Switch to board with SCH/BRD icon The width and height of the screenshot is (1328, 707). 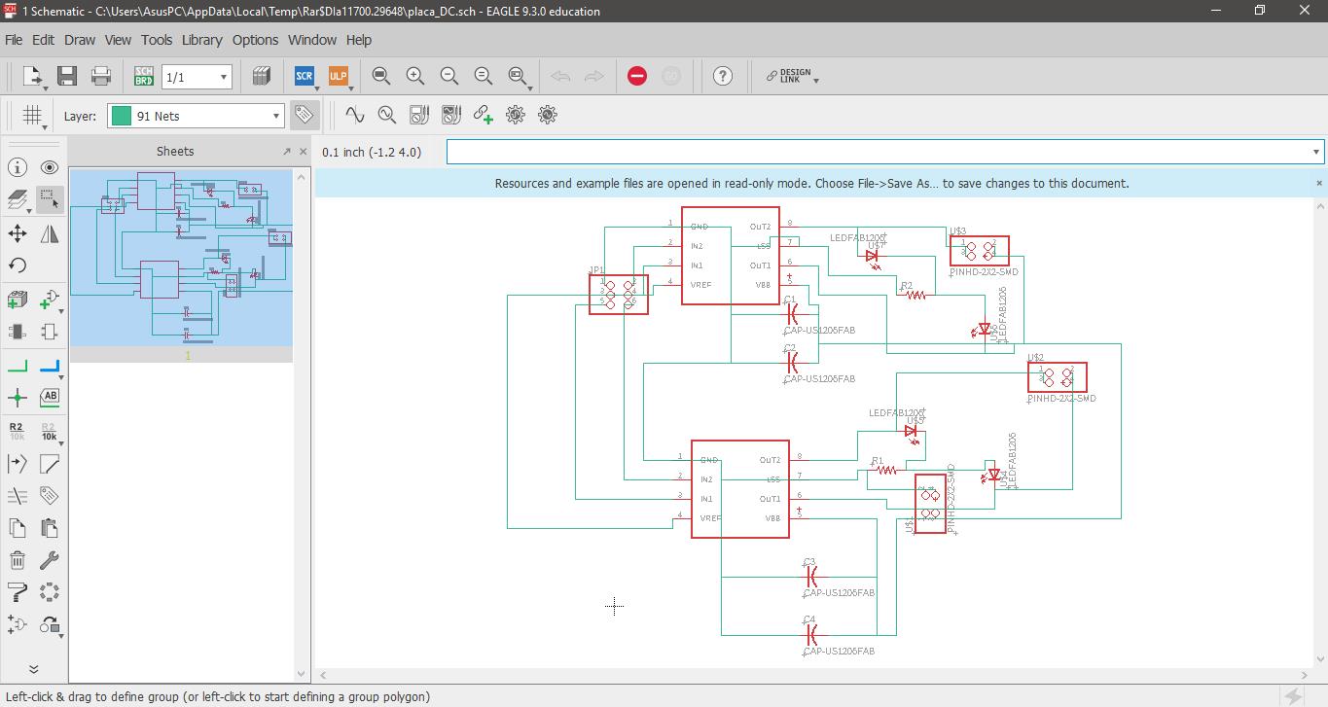(143, 76)
